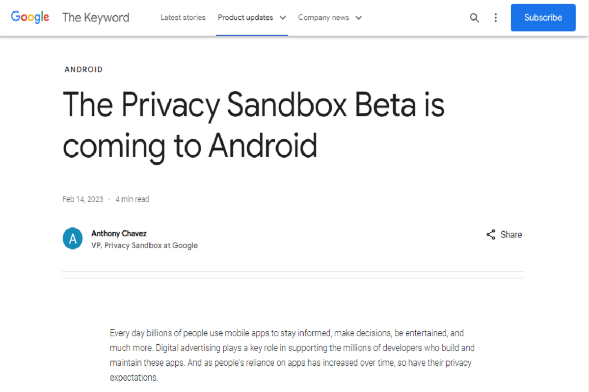Open the three-dot overflow menu

click(496, 17)
